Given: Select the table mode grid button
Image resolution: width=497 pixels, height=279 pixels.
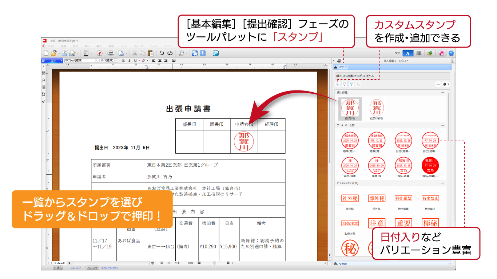Looking at the screenshot, I should click(x=419, y=53).
